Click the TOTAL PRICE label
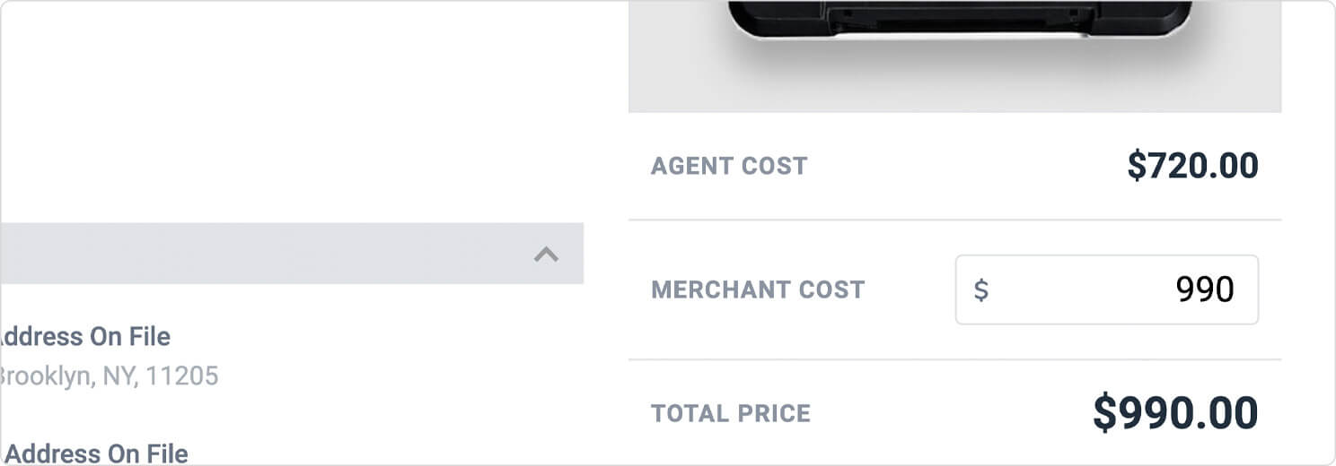The height and width of the screenshot is (466, 1336). tap(731, 413)
